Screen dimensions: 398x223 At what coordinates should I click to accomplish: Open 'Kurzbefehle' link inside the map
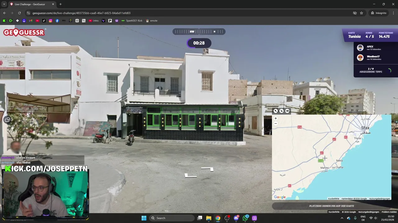333,199
